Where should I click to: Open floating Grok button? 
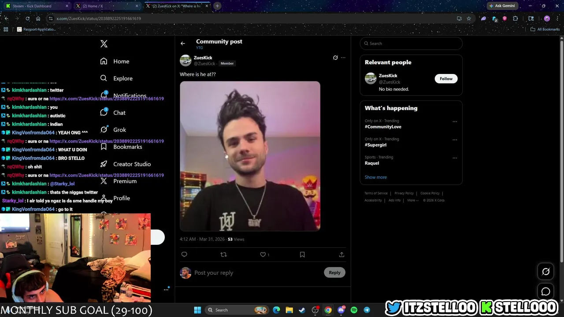coord(545,272)
